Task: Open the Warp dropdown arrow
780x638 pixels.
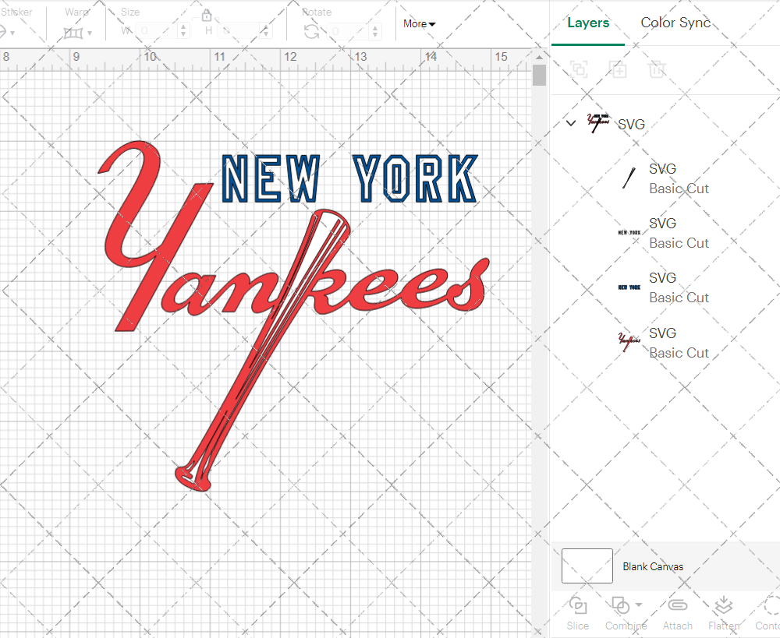Action: pyautogui.click(x=90, y=33)
